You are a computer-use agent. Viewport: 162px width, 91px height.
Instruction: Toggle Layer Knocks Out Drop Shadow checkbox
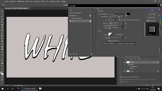109,41
